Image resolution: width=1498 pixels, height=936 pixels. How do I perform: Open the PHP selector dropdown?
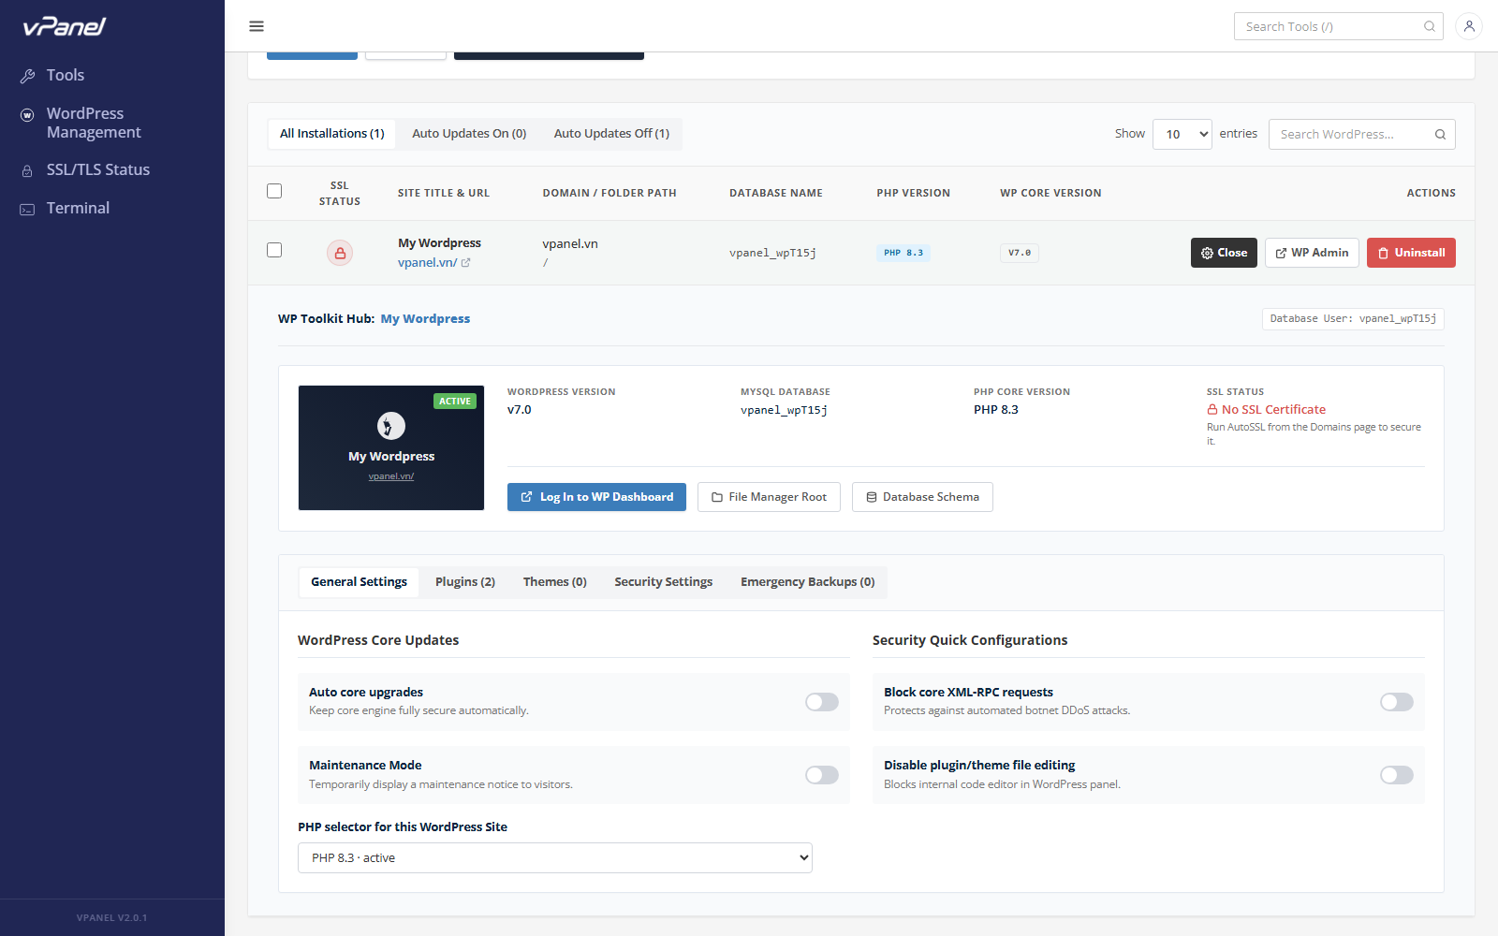tap(555, 858)
